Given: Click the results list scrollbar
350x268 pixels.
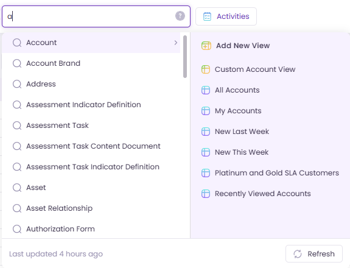Looking at the screenshot, I should 185,57.
